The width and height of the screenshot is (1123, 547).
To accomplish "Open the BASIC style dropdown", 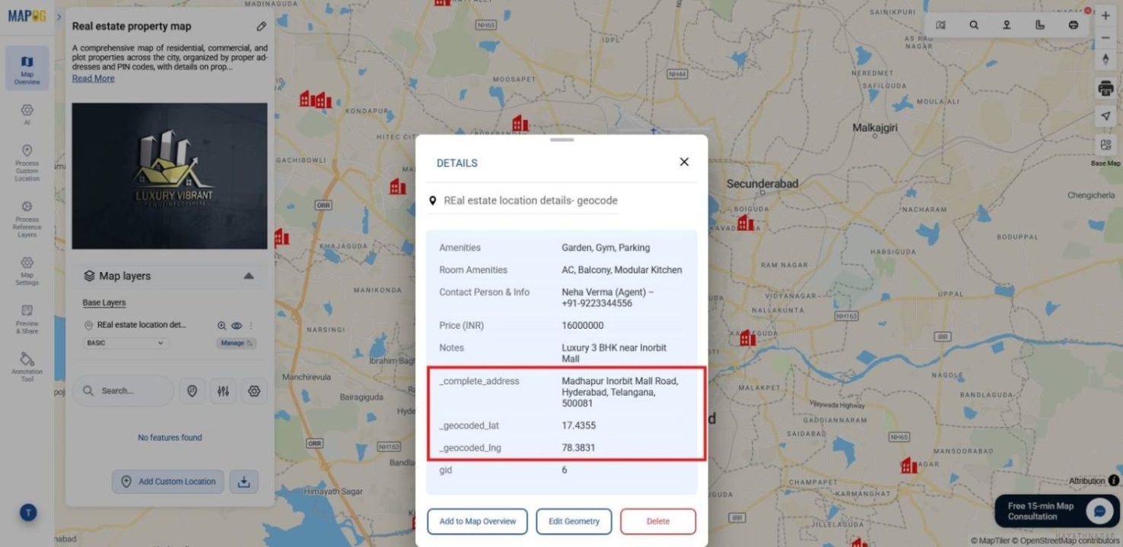I will (x=124, y=343).
